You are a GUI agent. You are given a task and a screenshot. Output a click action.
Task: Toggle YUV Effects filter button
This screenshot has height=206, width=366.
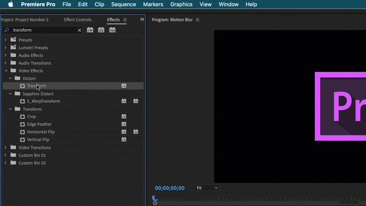click(112, 30)
